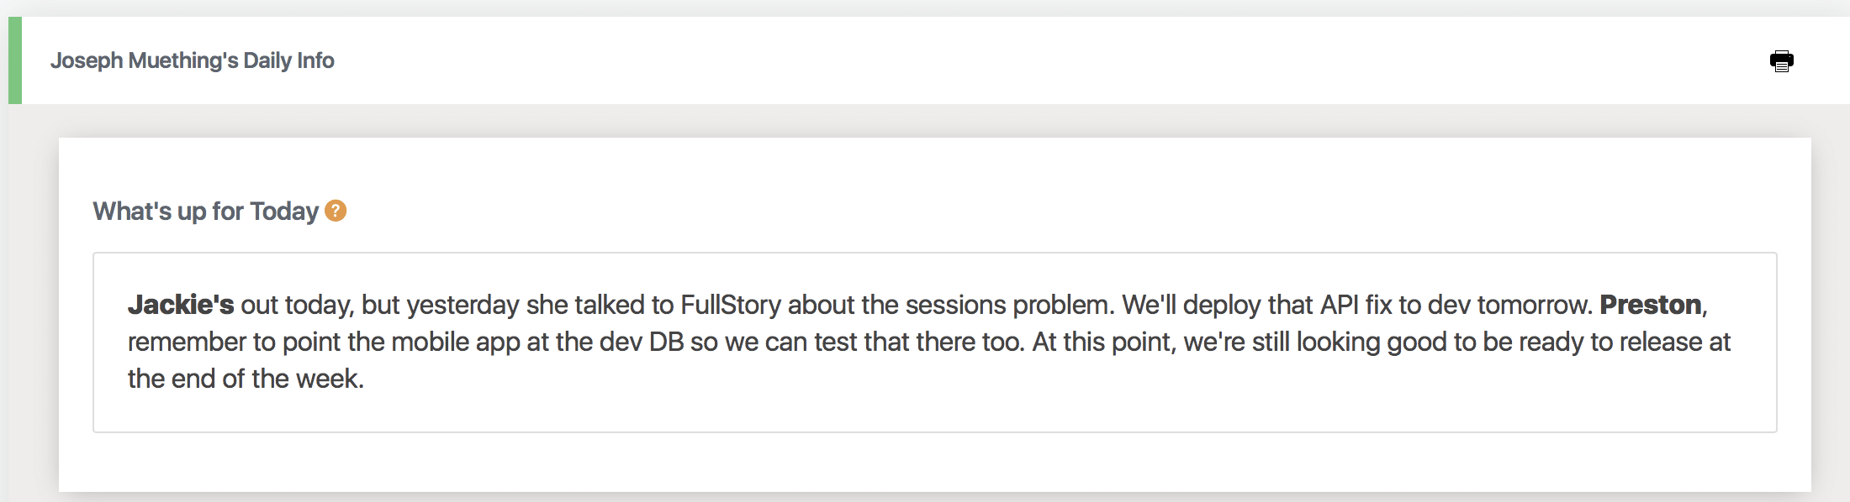Click the green accent bar beside the title

click(14, 60)
